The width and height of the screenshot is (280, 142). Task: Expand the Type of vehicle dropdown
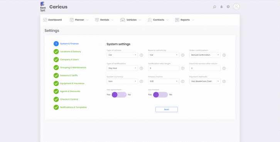coord(122,55)
